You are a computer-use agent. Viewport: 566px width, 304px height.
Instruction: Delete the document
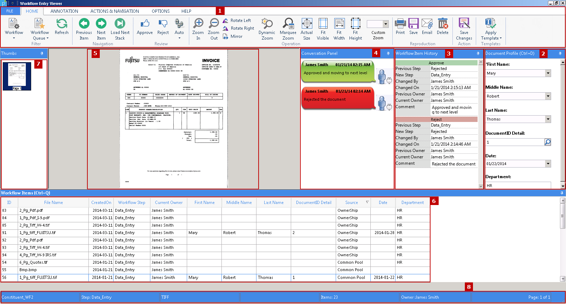coord(443,27)
